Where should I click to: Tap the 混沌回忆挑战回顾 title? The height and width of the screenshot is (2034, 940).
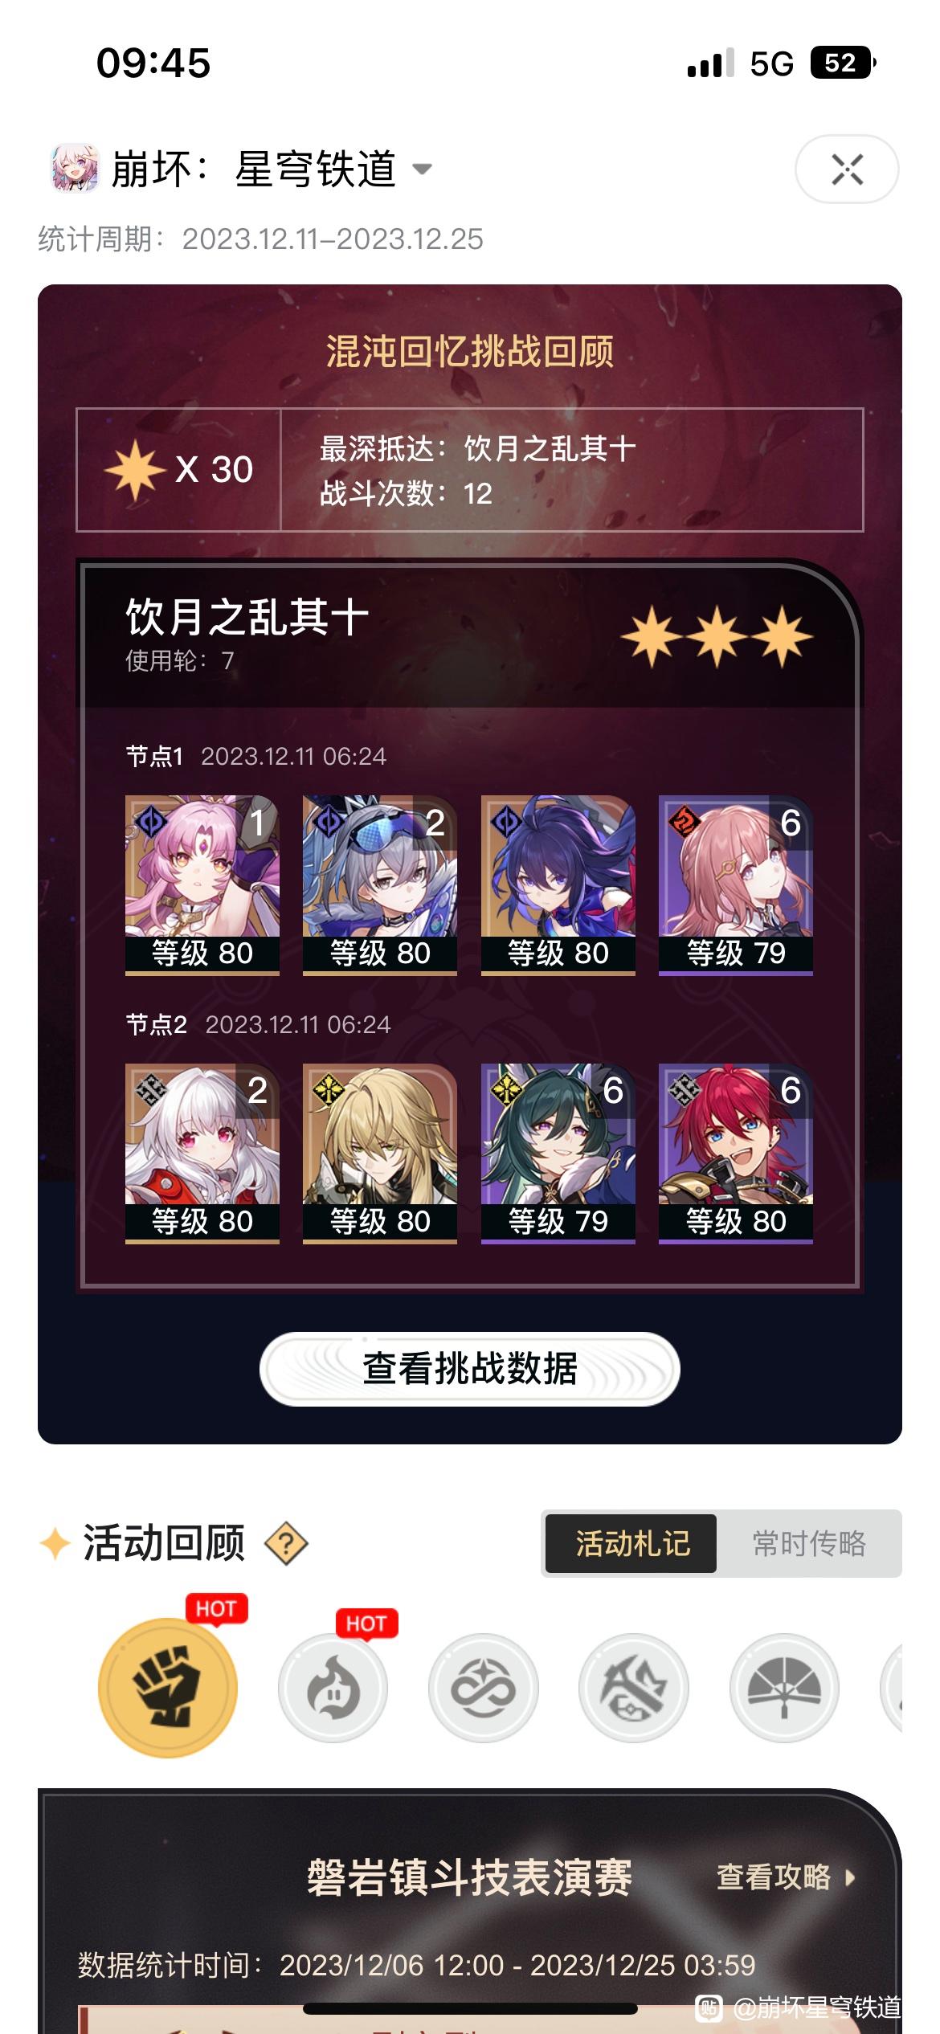pyautogui.click(x=470, y=352)
